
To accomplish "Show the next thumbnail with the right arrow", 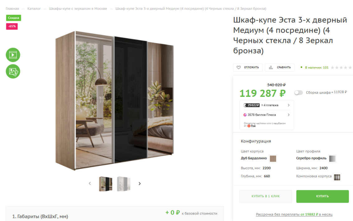I will 140,184.
